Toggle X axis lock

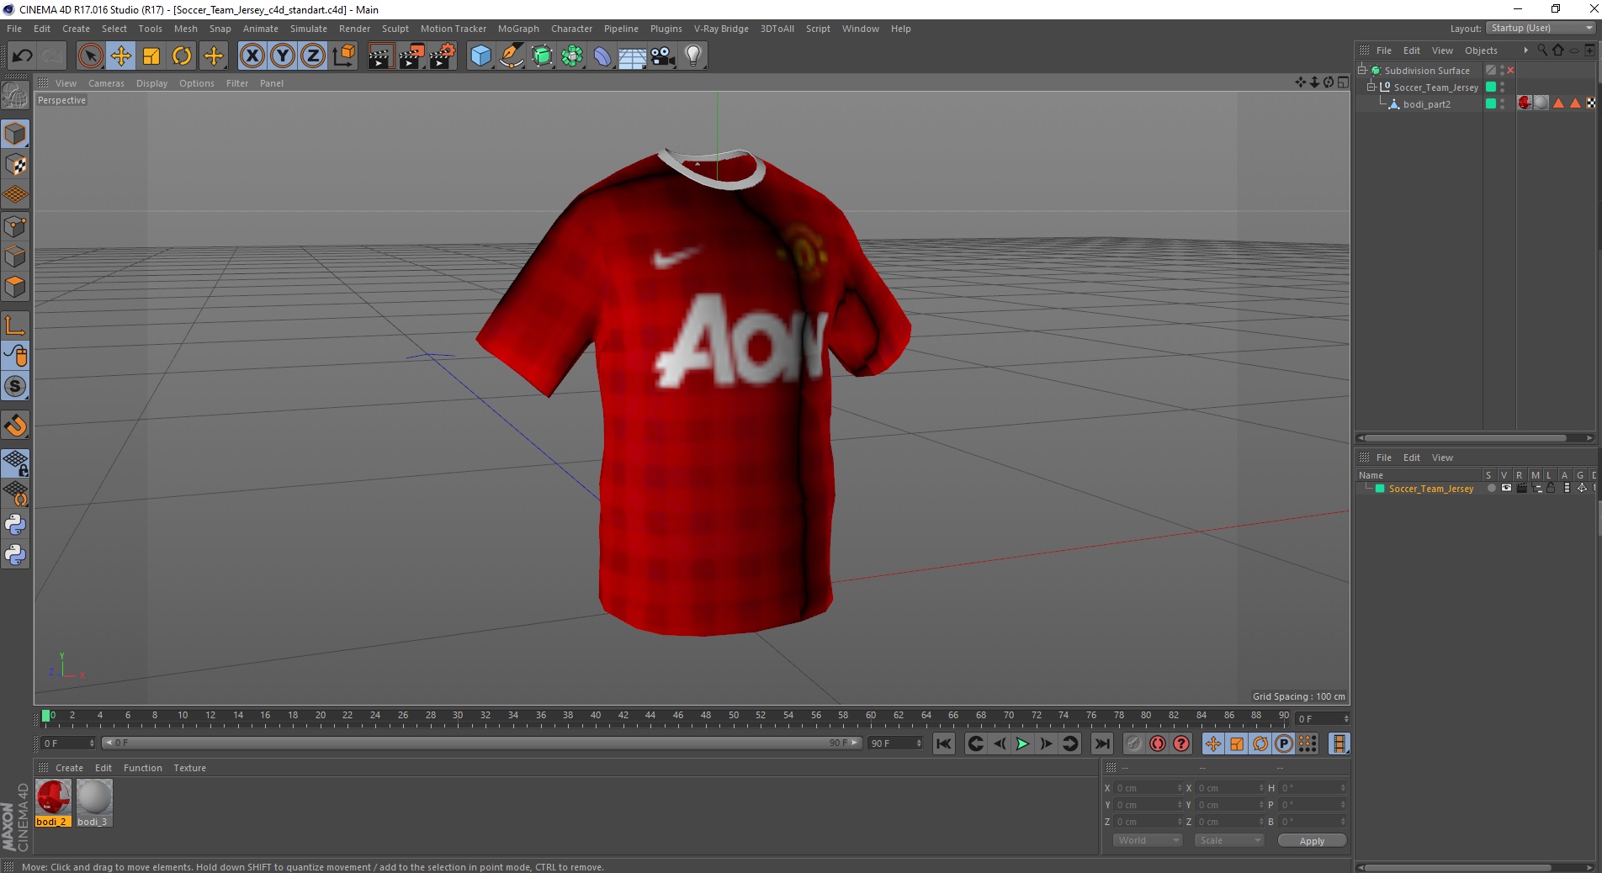(252, 56)
